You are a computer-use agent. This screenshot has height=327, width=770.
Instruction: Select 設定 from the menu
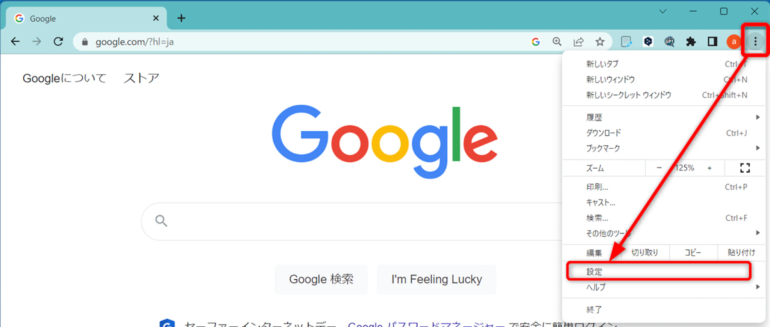(659, 271)
